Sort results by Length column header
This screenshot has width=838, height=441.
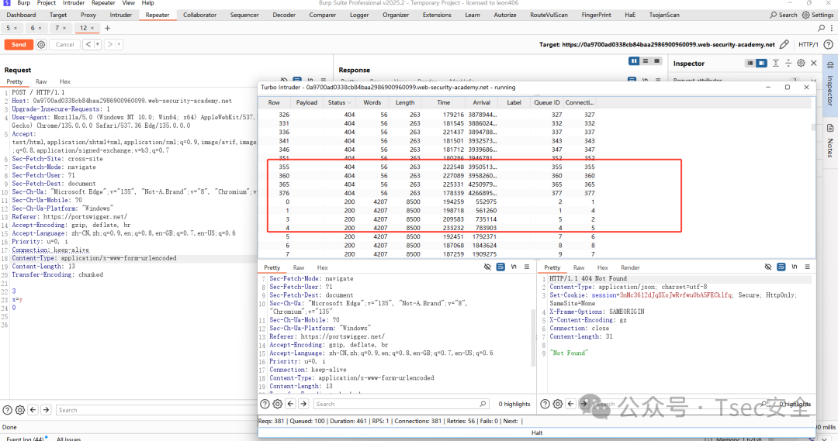[x=405, y=102]
